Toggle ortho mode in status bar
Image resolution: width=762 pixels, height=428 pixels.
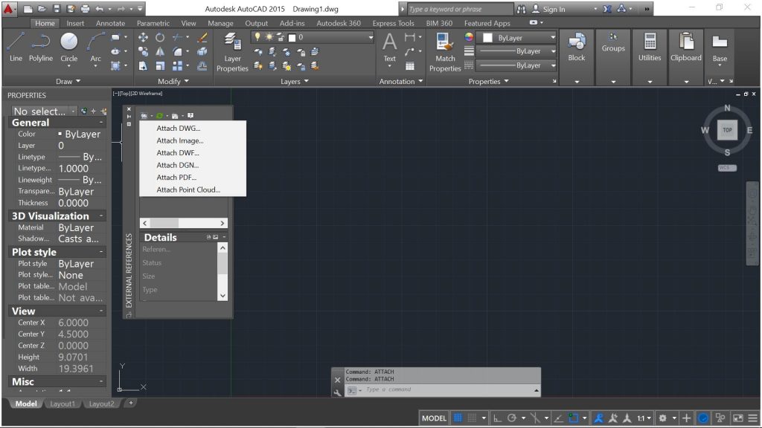point(497,418)
